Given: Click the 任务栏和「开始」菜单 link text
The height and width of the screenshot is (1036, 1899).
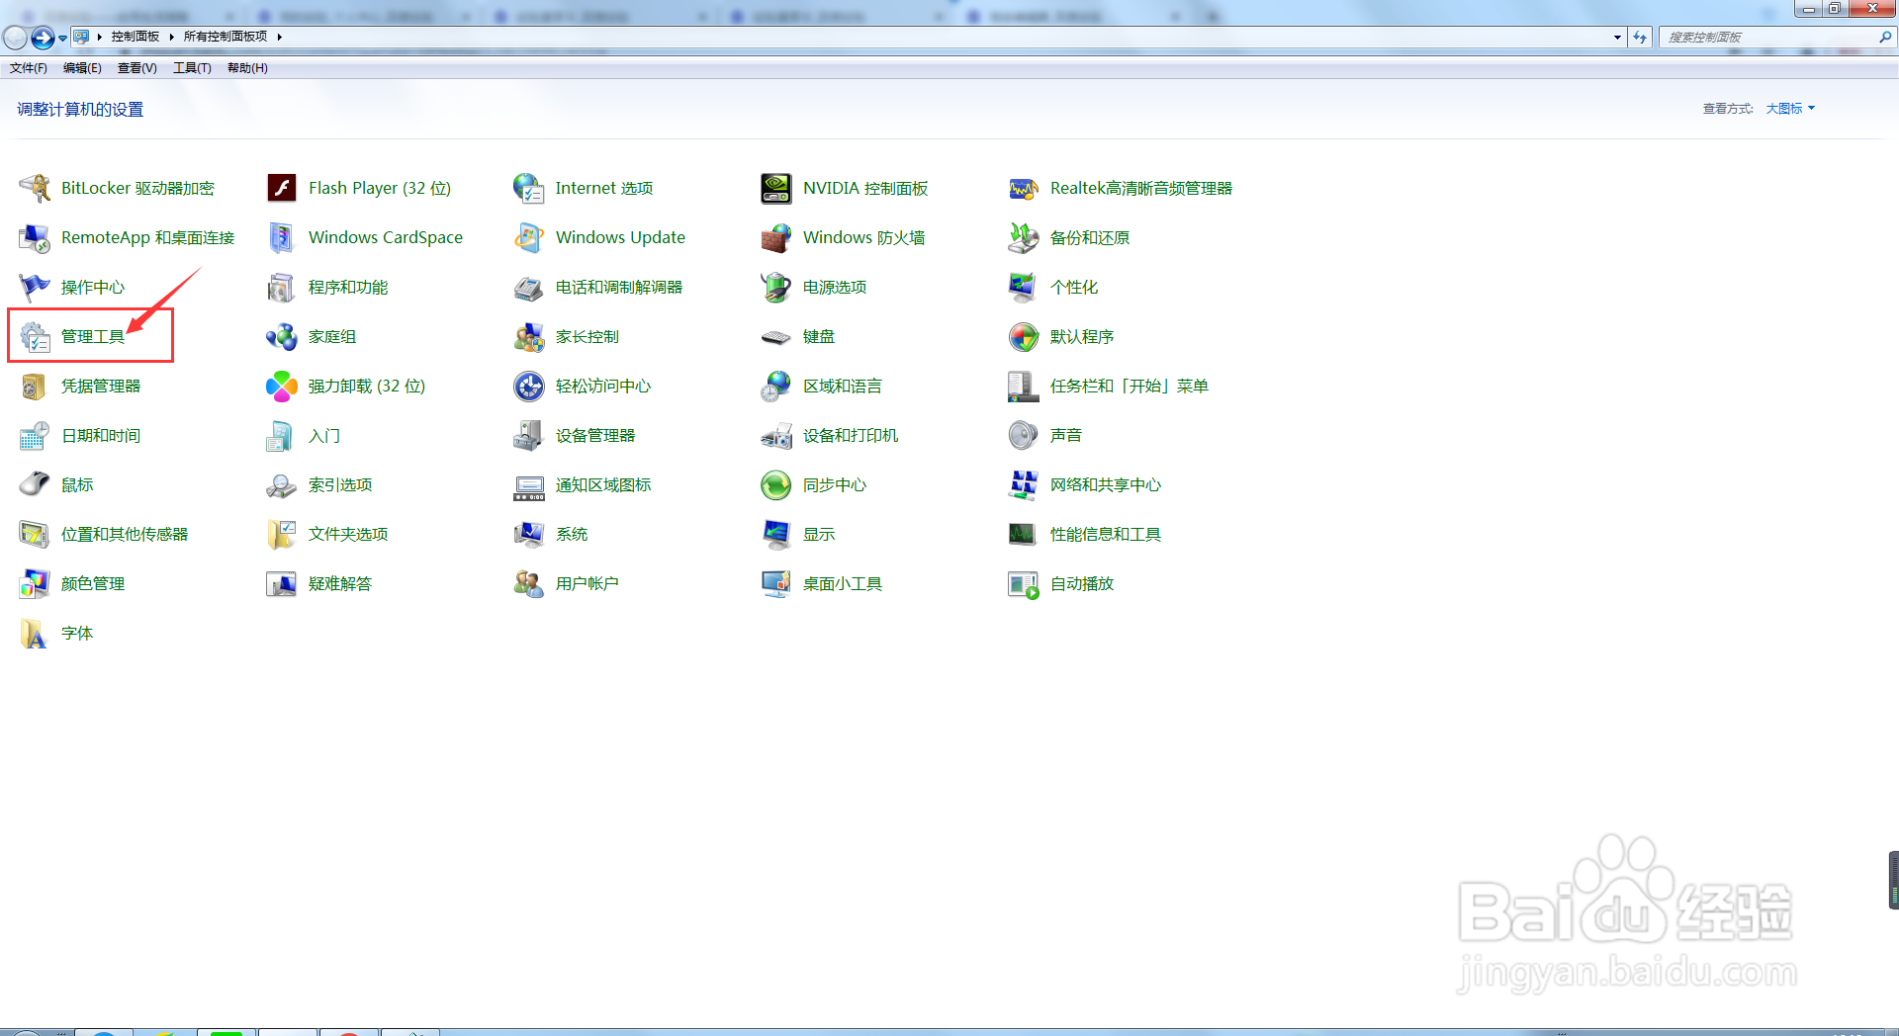Looking at the screenshot, I should click(1130, 386).
